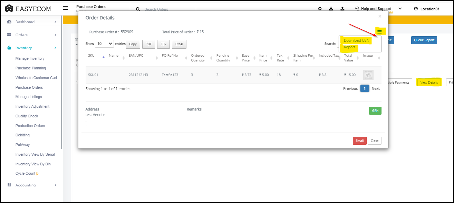The width and height of the screenshot is (454, 203).
Task: Export table using the CSV button
Action: coord(163,44)
